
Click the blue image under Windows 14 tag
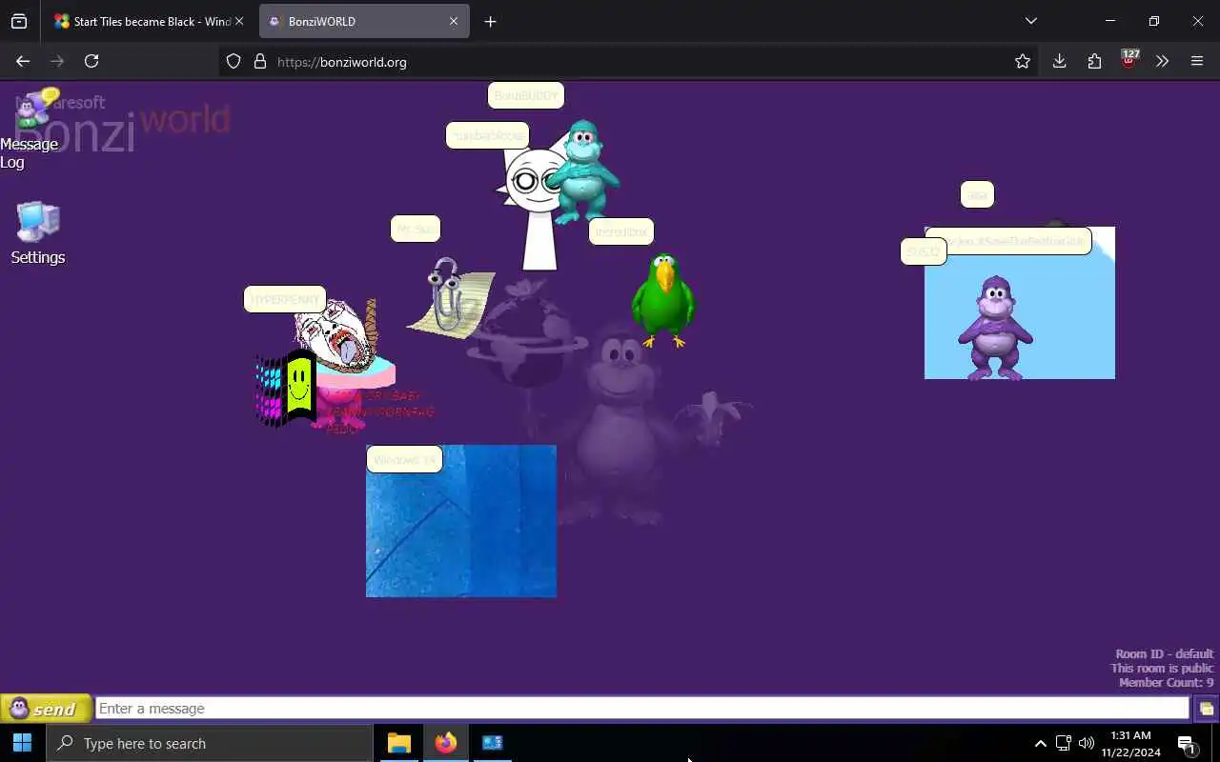tap(461, 521)
